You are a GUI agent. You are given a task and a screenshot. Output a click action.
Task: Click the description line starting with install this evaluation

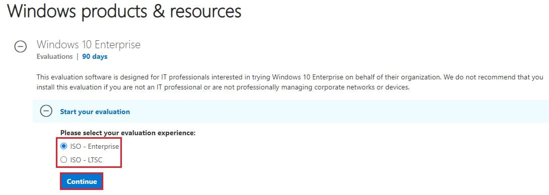pos(223,87)
